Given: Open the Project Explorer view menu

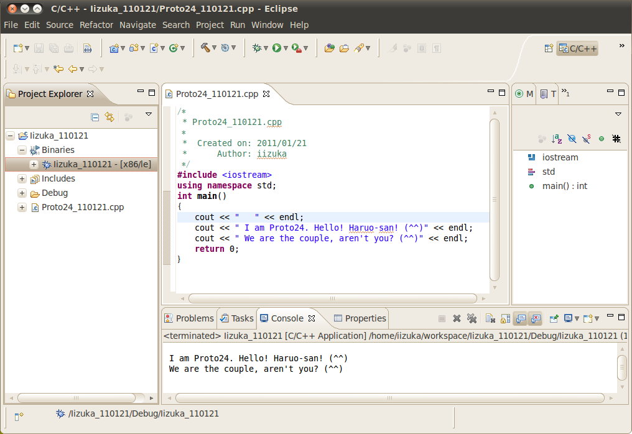Looking at the screenshot, I should 148,114.
